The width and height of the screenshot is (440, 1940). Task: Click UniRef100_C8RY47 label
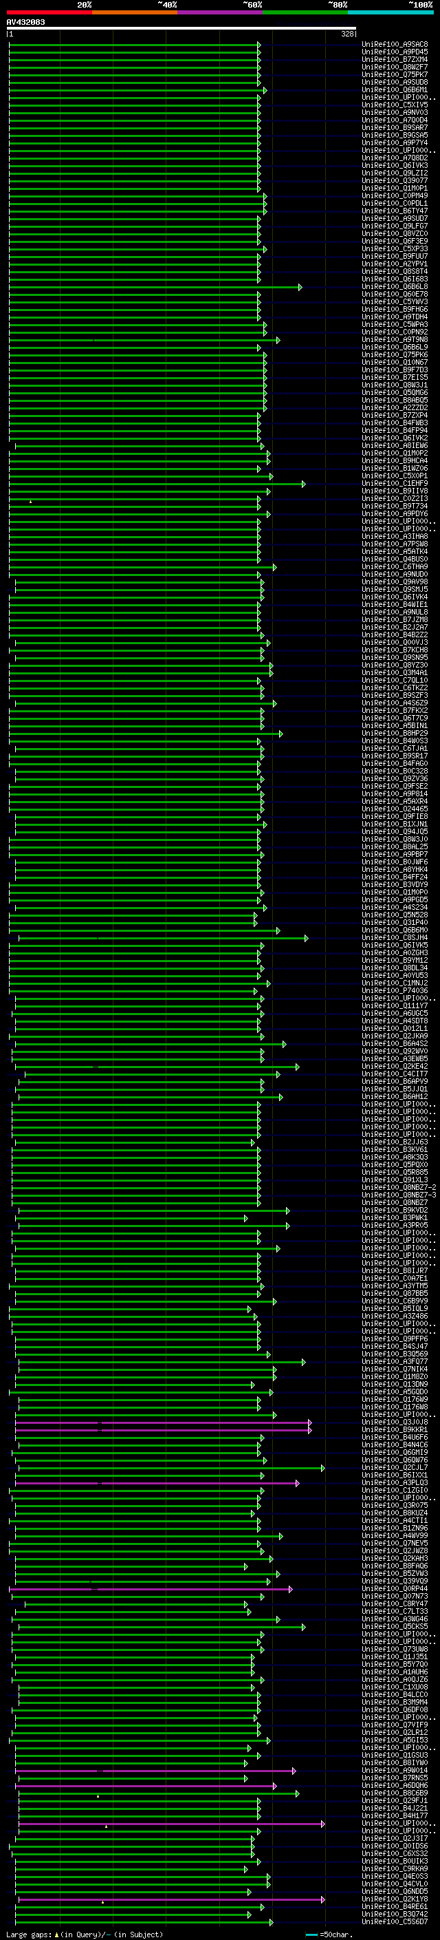click(395, 1604)
